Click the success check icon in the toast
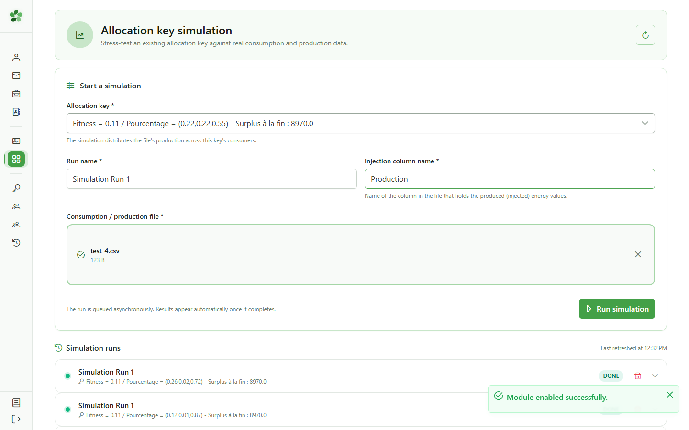This screenshot has width=689, height=430. tap(499, 396)
